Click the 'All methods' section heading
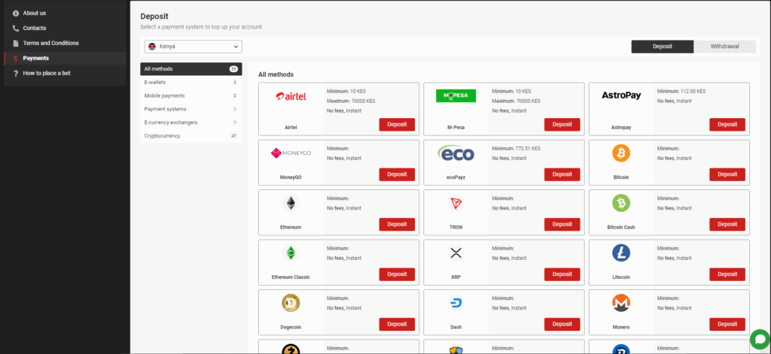Image resolution: width=771 pixels, height=354 pixels. (x=276, y=74)
